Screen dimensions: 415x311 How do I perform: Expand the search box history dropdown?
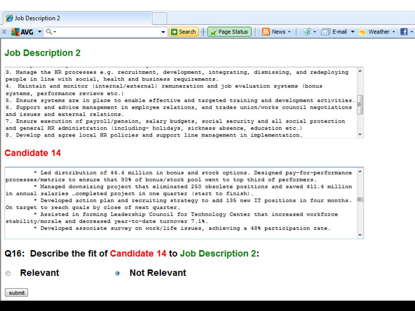[163, 32]
